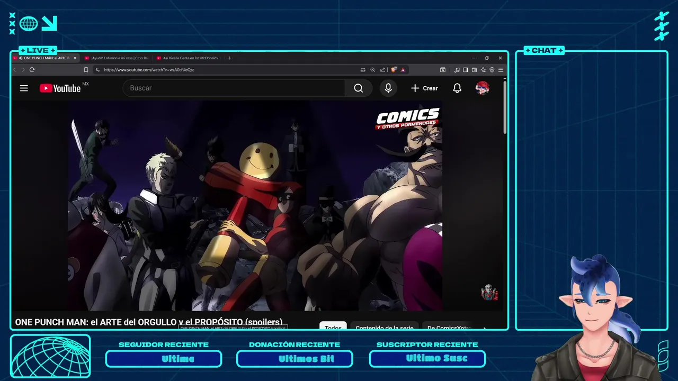Switch to the Así Vive la Gente en McDonalds tab
This screenshot has width=678, height=381.
pyautogui.click(x=188, y=58)
